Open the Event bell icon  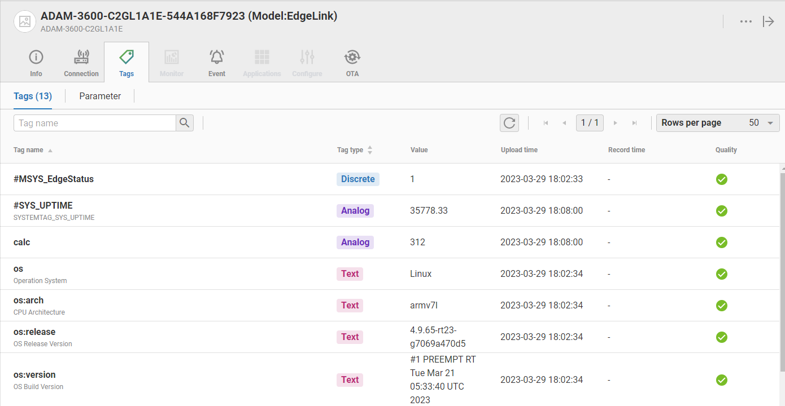tap(217, 58)
